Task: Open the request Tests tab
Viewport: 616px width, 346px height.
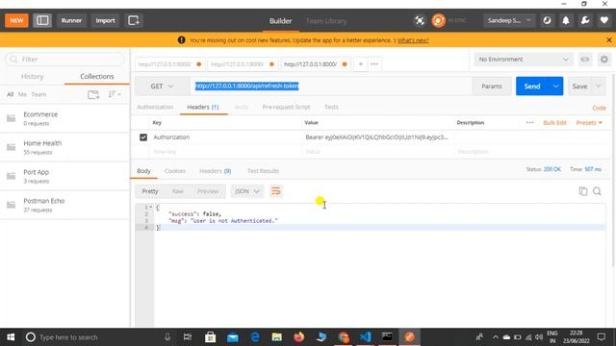Action: pos(331,107)
